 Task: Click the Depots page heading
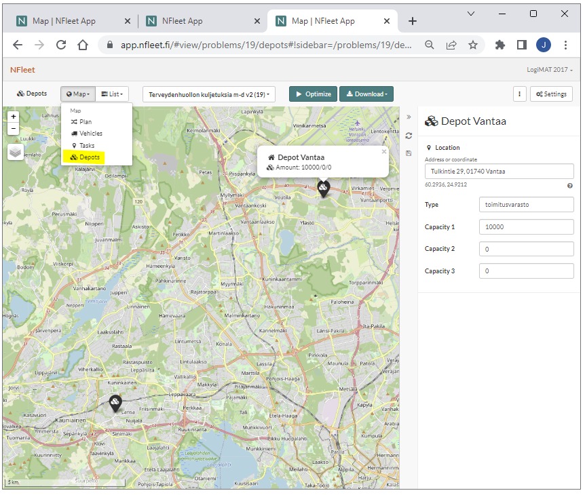pos(32,94)
